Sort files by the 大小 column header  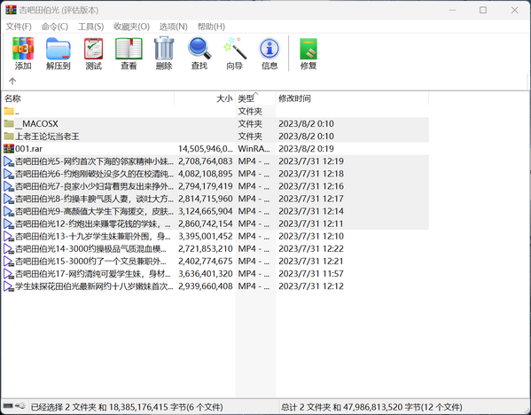click(205, 98)
